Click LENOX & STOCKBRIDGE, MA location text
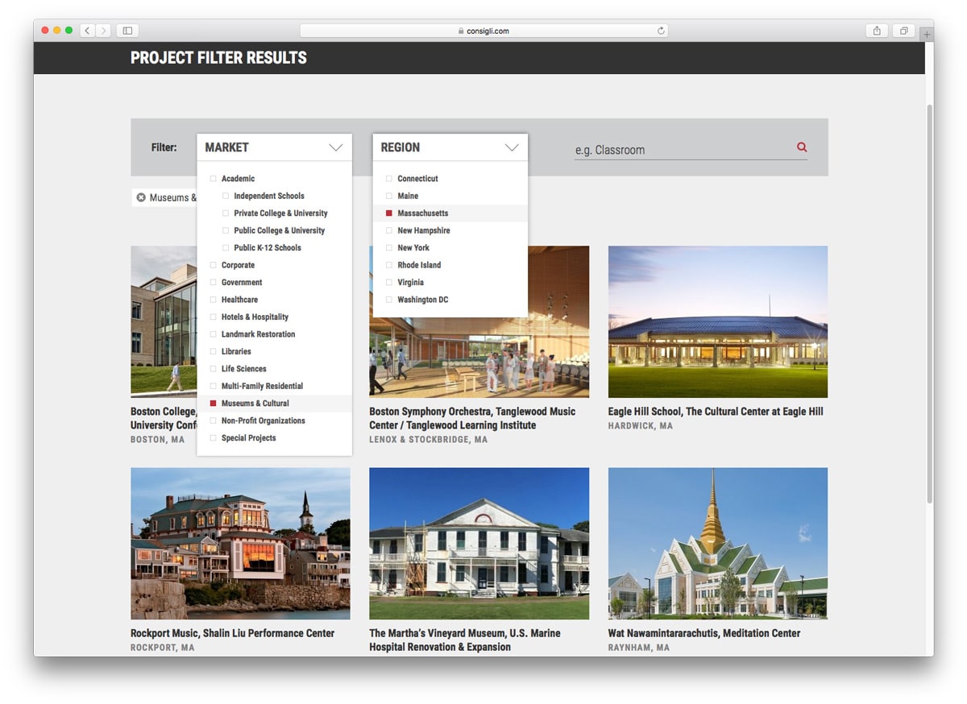The width and height of the screenshot is (967, 704). (429, 440)
